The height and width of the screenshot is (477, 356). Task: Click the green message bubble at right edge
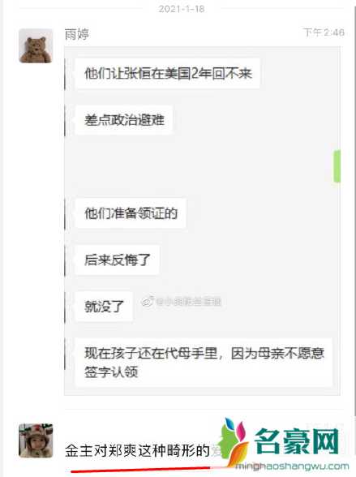coord(337,166)
